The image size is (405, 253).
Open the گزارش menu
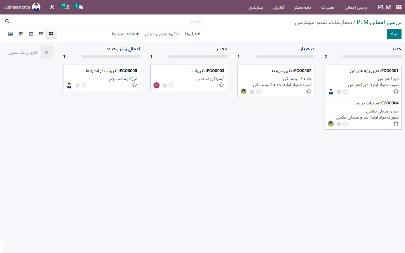[x=279, y=7]
